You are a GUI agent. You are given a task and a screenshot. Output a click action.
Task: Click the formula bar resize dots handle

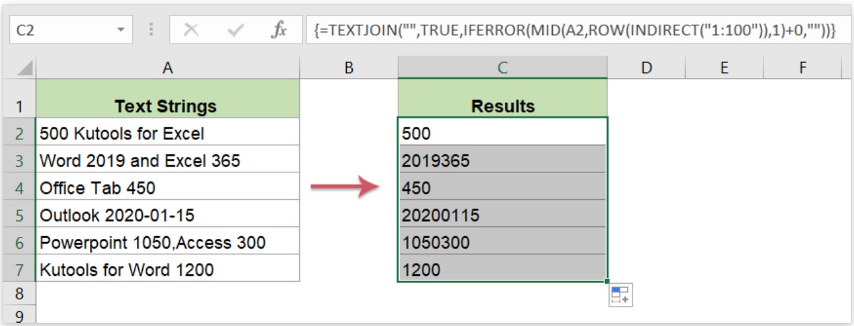(x=152, y=30)
